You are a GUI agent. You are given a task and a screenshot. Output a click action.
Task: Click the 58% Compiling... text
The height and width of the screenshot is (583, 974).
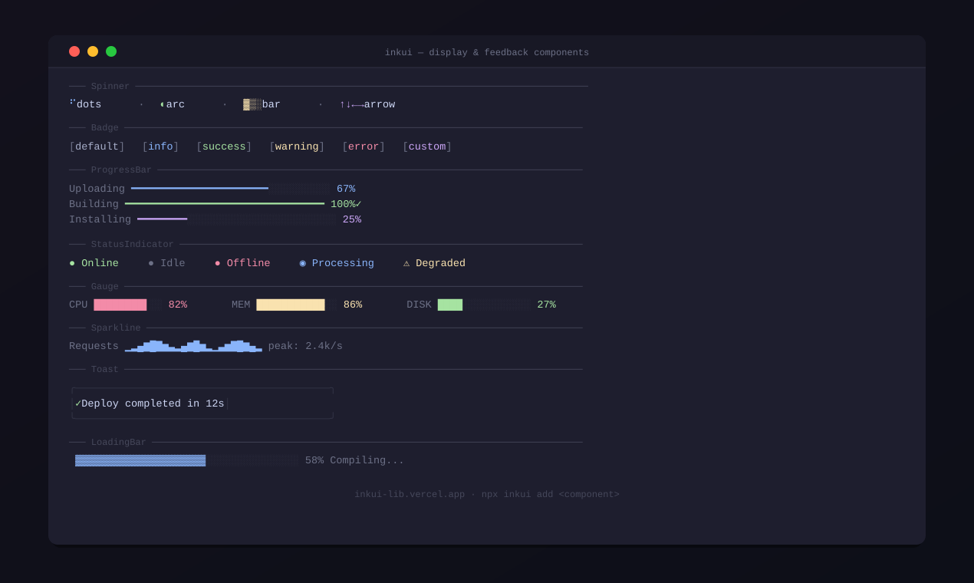pos(354,460)
